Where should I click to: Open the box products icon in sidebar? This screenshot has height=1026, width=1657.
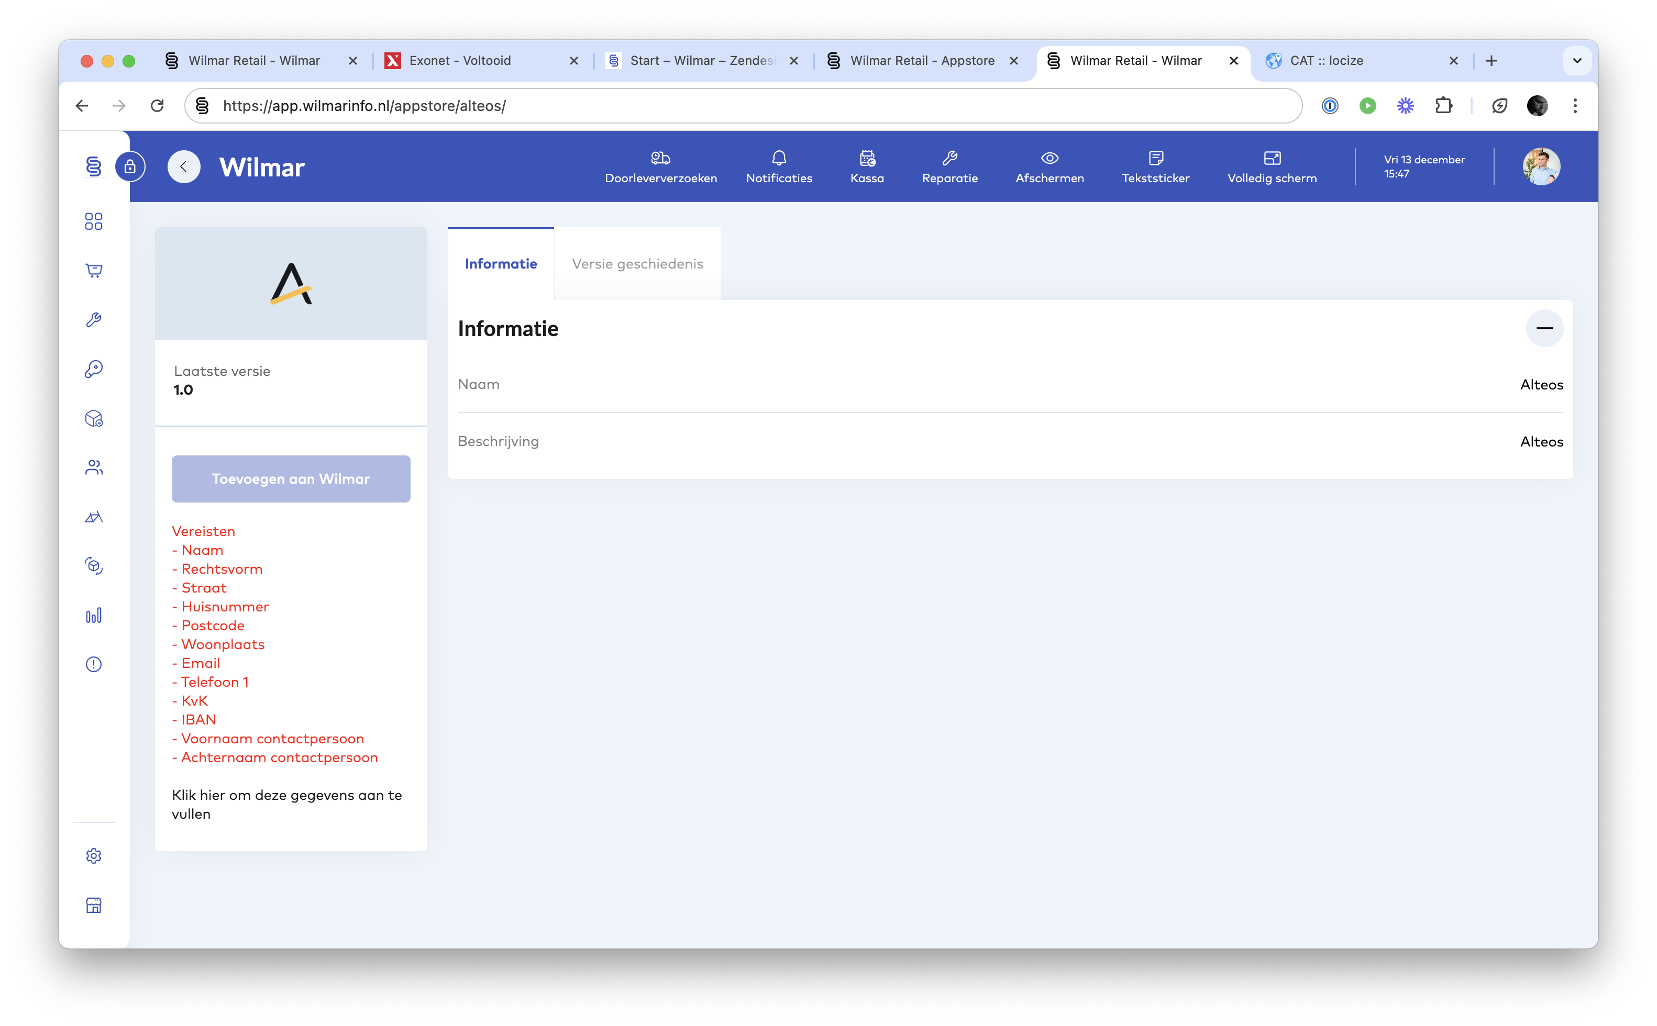(94, 419)
